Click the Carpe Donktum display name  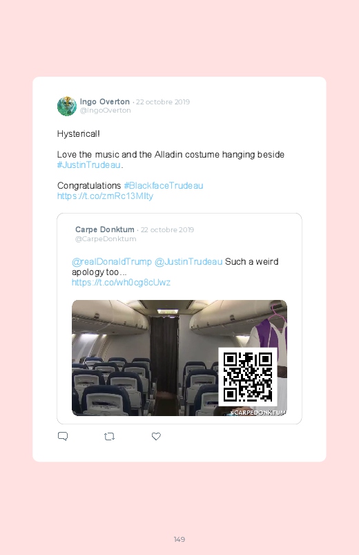(105, 229)
